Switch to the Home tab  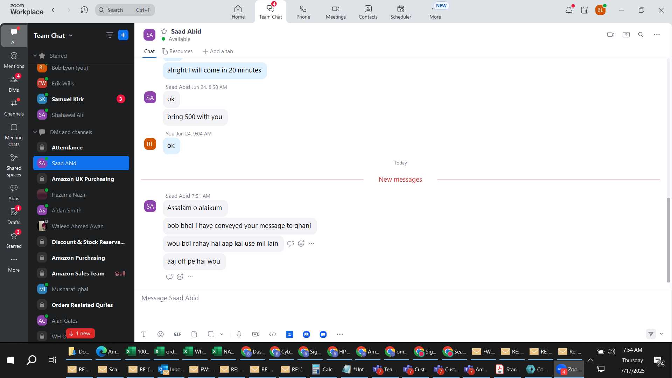[238, 12]
